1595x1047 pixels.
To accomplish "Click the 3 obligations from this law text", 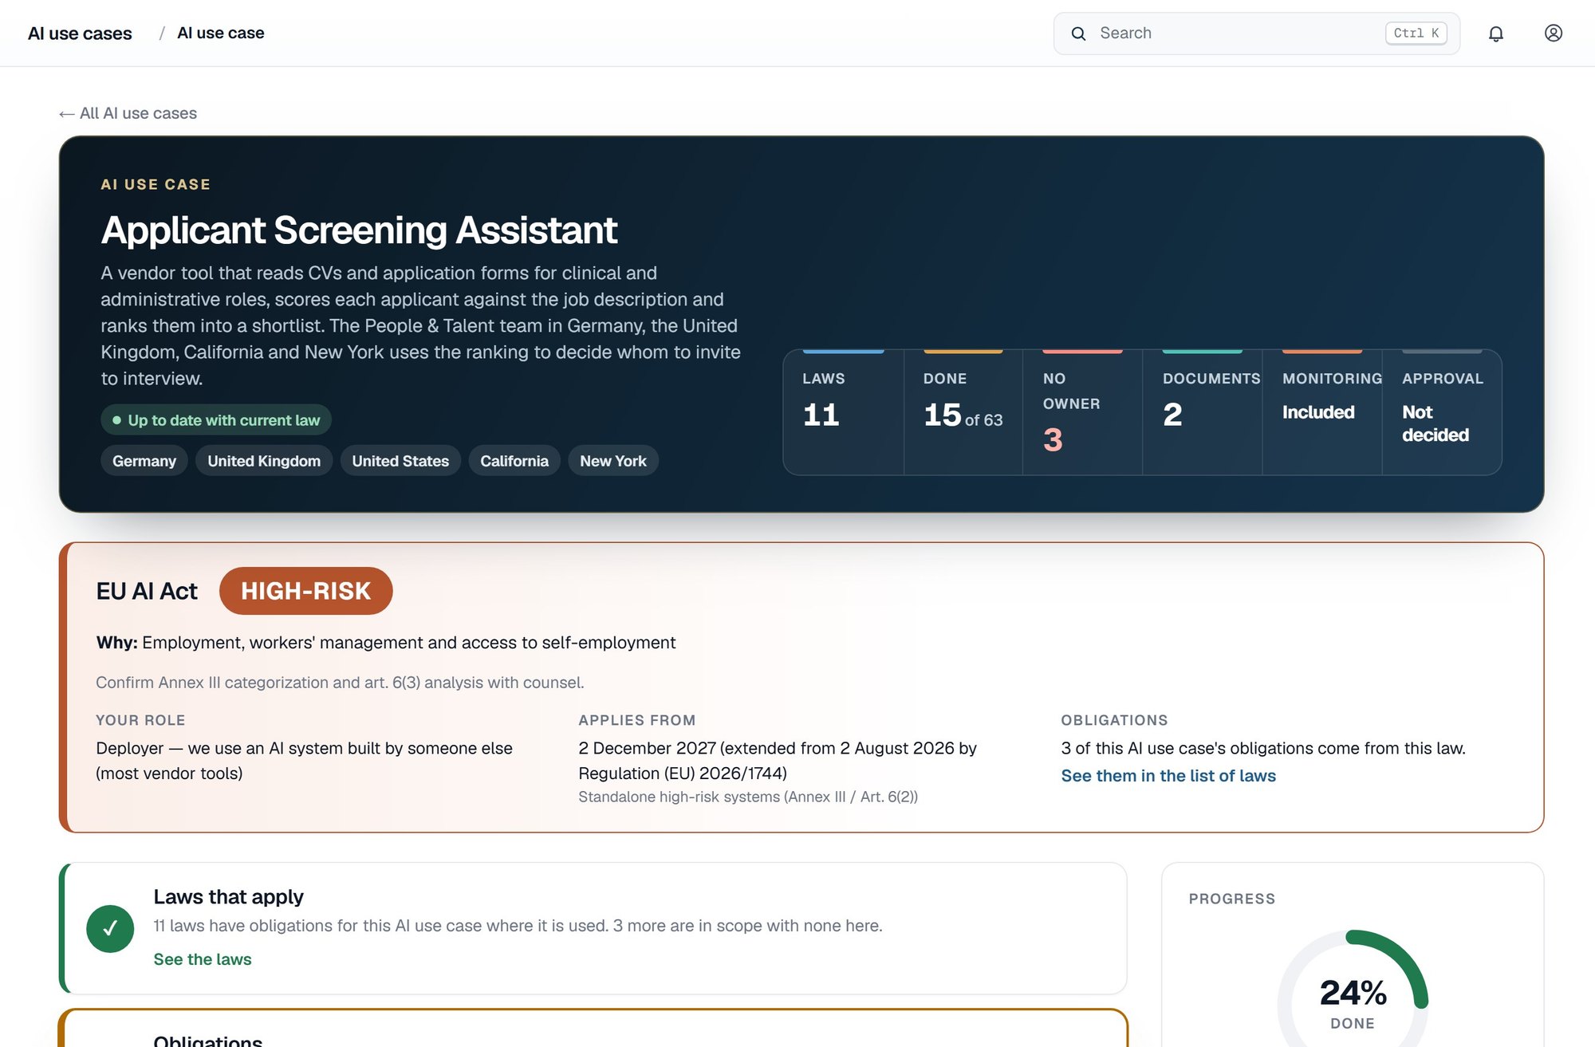I will click(1263, 748).
